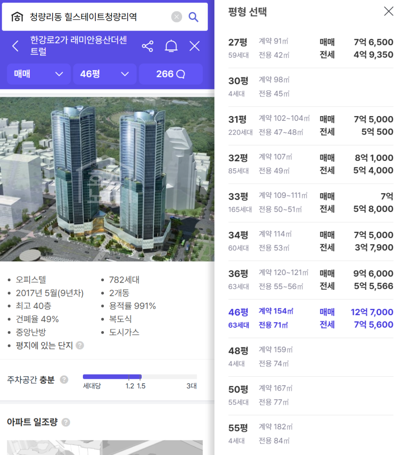Click the building aerial photo
The height and width of the screenshot is (455, 402).
coord(107,179)
